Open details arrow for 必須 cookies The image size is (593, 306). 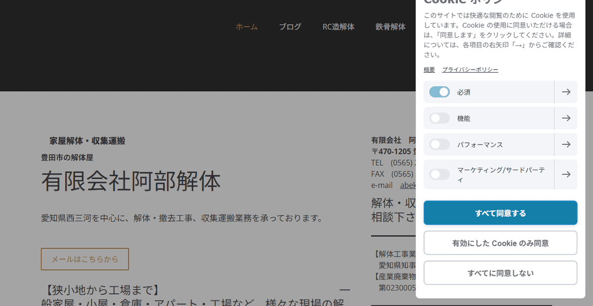click(x=566, y=92)
